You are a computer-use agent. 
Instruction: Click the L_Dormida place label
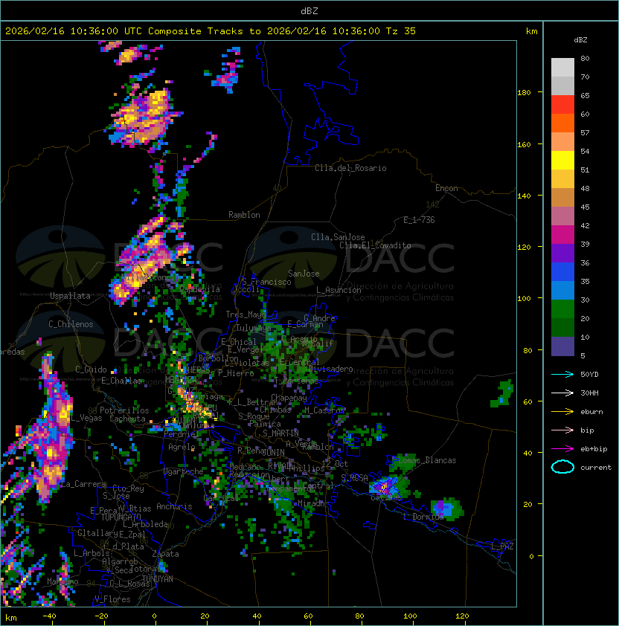423,517
